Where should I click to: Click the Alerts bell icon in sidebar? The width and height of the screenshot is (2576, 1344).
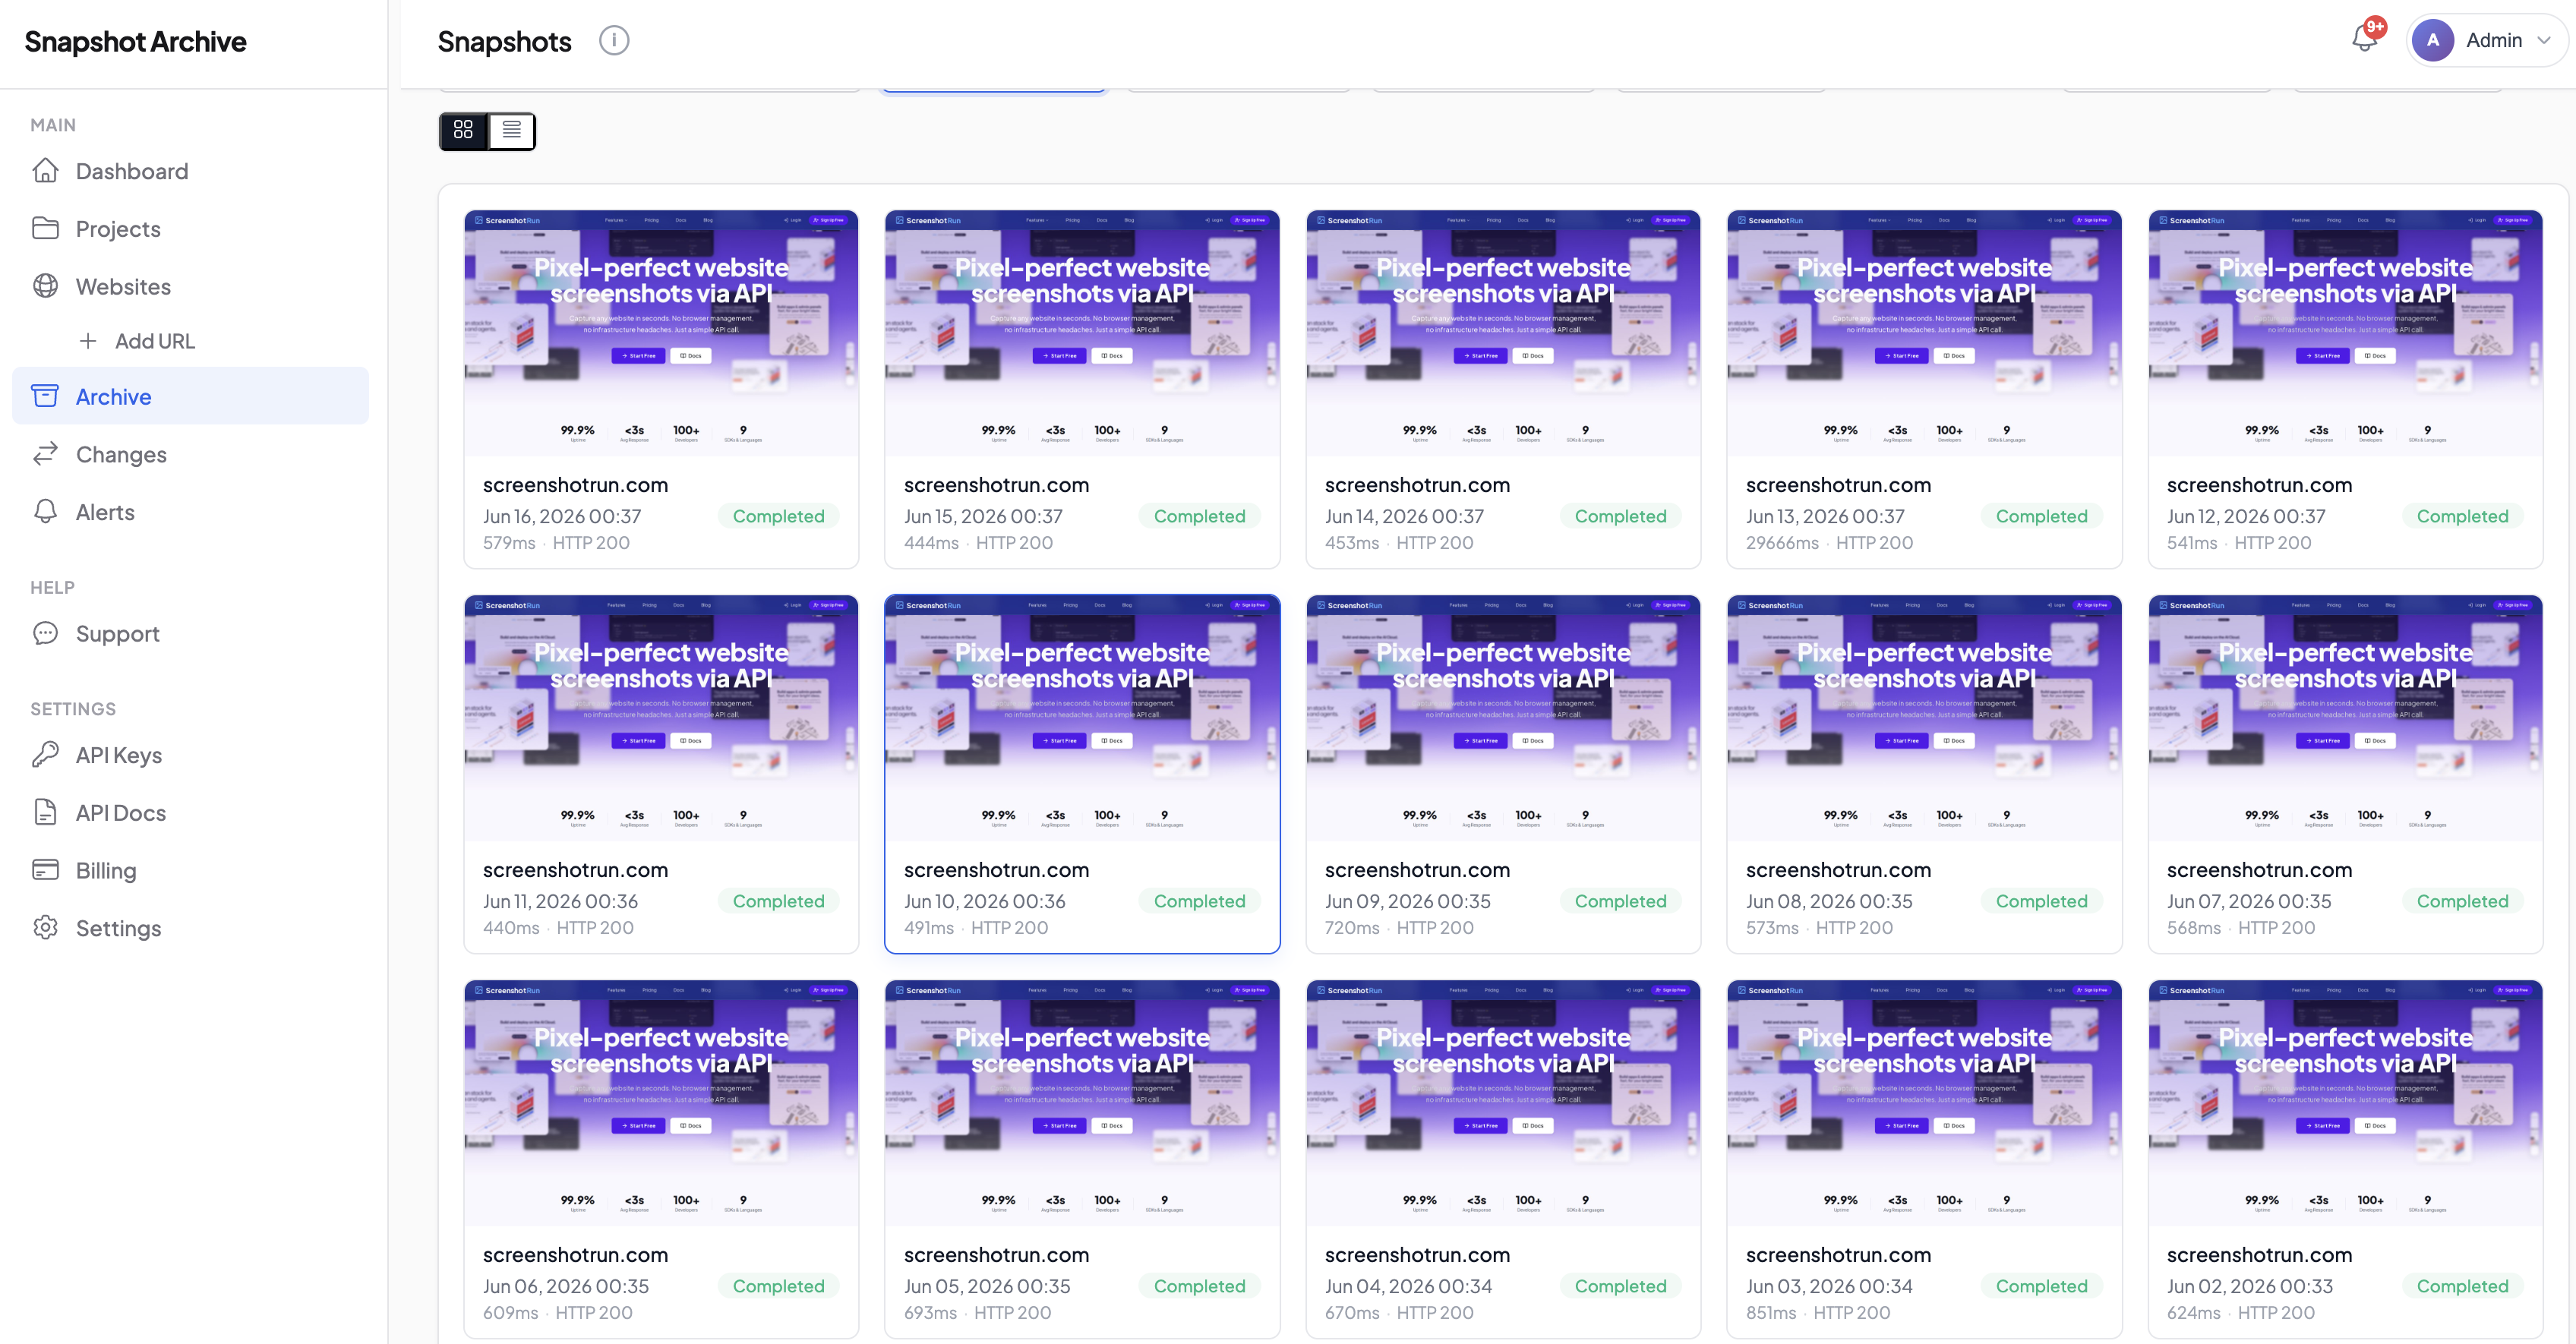(45, 511)
